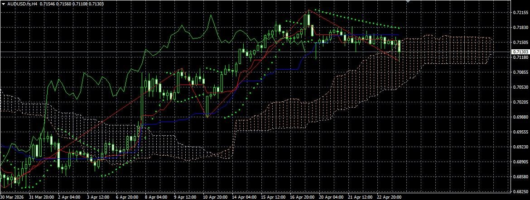Click the 0.68580 price axis label

(x=520, y=176)
